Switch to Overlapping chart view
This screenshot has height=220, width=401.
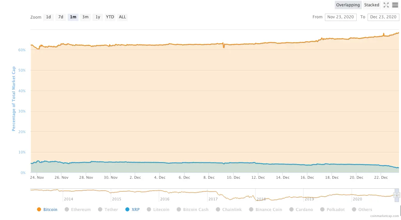[x=348, y=5]
